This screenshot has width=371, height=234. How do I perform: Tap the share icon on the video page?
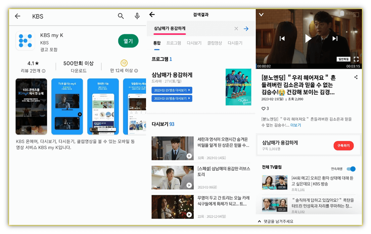pyautogui.click(x=356, y=77)
